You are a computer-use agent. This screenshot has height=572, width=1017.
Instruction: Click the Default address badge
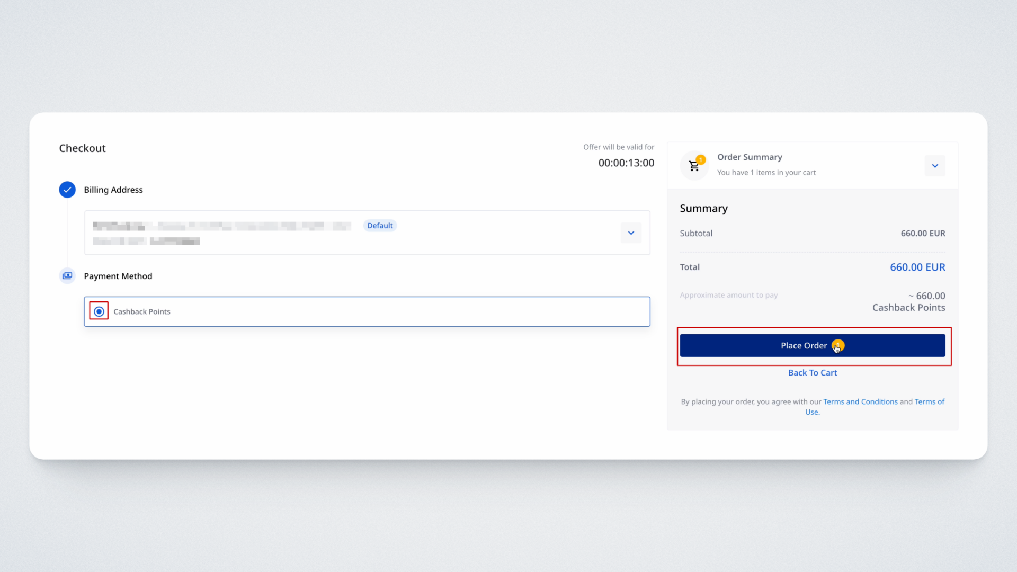[380, 226]
